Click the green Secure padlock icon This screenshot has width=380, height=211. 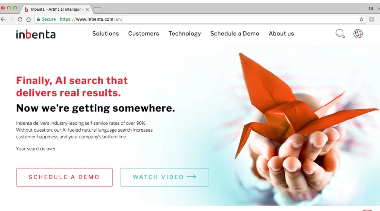(39, 19)
